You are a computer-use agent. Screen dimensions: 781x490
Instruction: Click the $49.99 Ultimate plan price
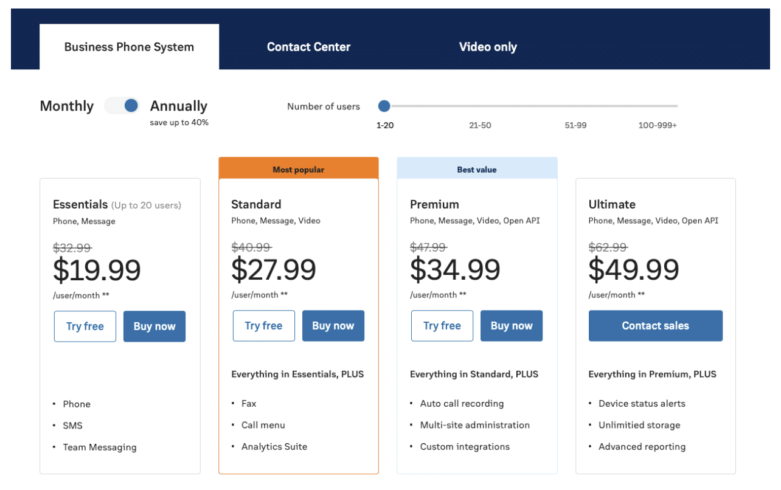point(633,269)
